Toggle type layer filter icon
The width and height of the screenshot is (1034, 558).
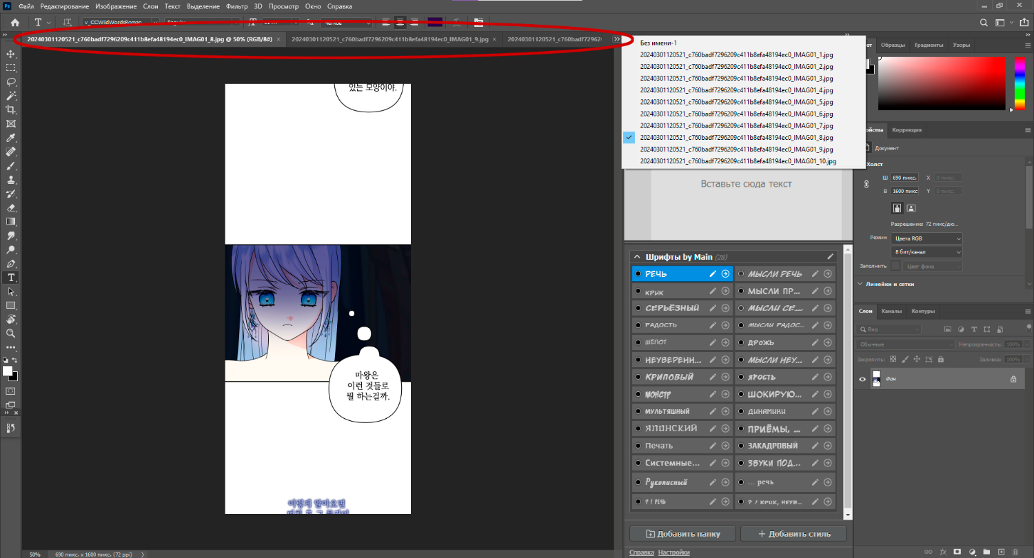[x=974, y=329]
